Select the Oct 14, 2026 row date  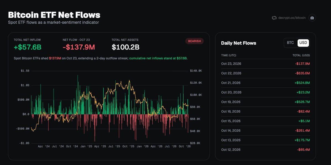coord(231,131)
